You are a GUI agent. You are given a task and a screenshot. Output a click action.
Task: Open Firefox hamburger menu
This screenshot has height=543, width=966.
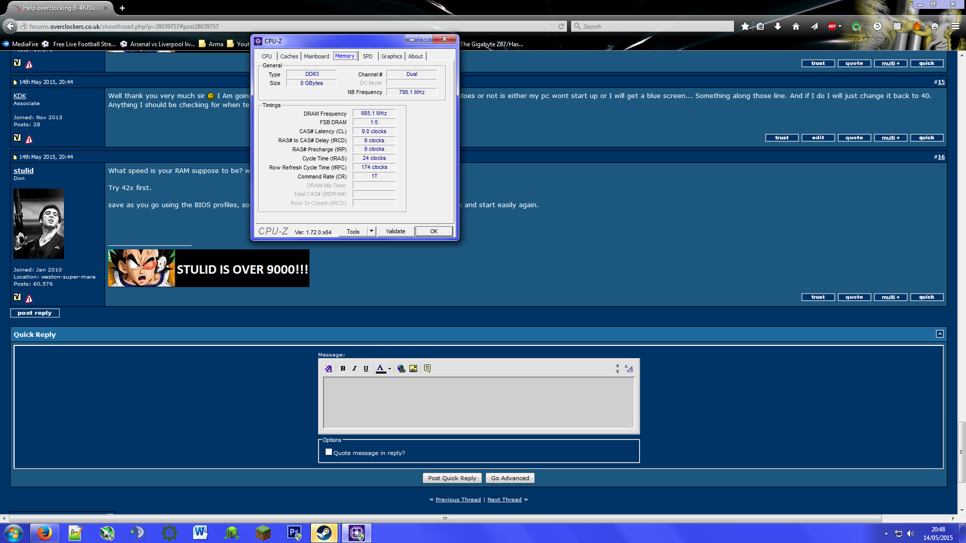pos(955,26)
